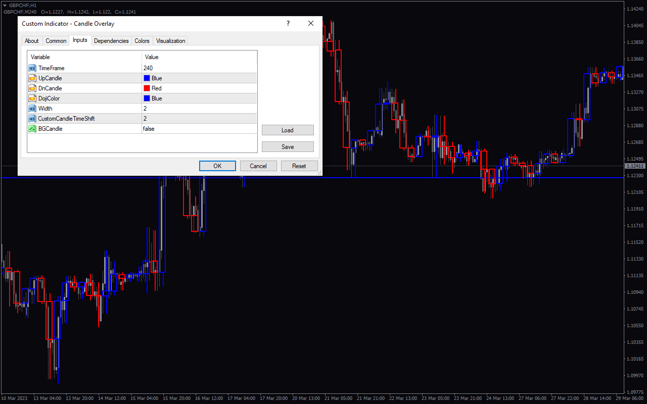
Task: Click the UpCandle color variable icon
Action: pyautogui.click(x=32, y=78)
